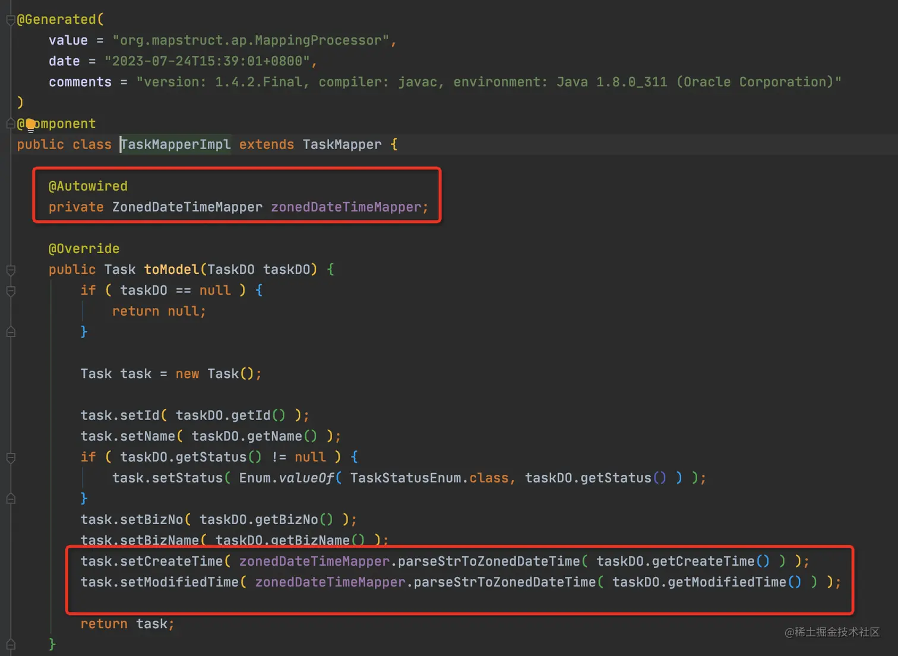Click the @Autowired annotation
The width and height of the screenshot is (898, 656).
click(x=88, y=186)
